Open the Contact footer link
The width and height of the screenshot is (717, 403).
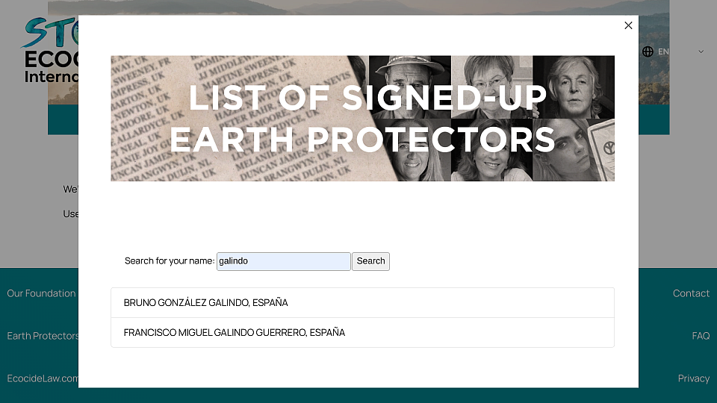click(x=691, y=293)
